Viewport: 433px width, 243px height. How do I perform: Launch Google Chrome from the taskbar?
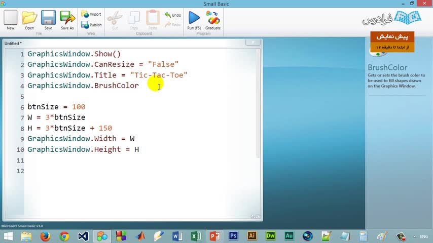click(64, 236)
